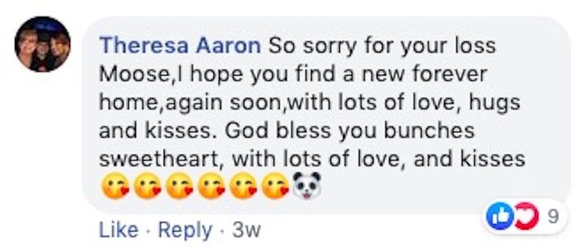Click the third kissing face emoji
Screen dimensions: 580x248
click(x=179, y=186)
